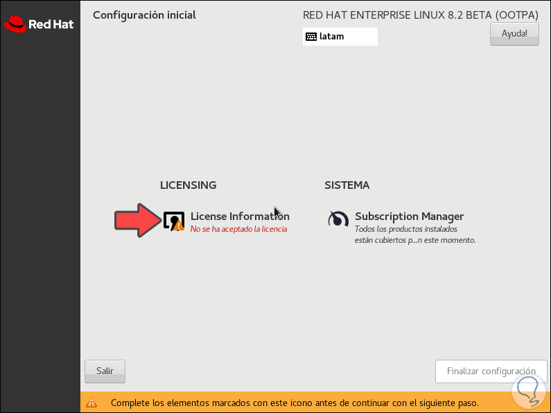Image resolution: width=551 pixels, height=413 pixels.
Task: Click the SISTEMA section heading
Action: (x=347, y=185)
